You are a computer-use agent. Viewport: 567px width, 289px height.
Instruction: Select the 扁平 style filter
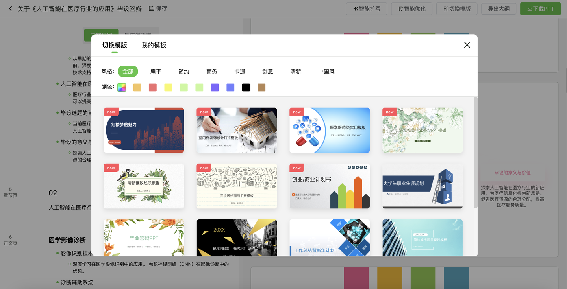coord(156,71)
